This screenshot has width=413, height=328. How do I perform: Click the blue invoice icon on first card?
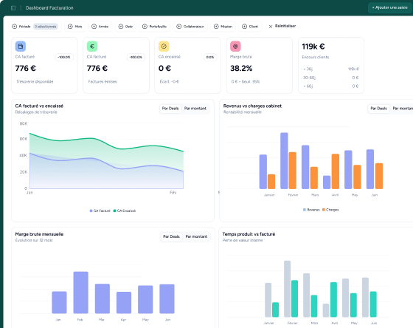(x=21, y=47)
